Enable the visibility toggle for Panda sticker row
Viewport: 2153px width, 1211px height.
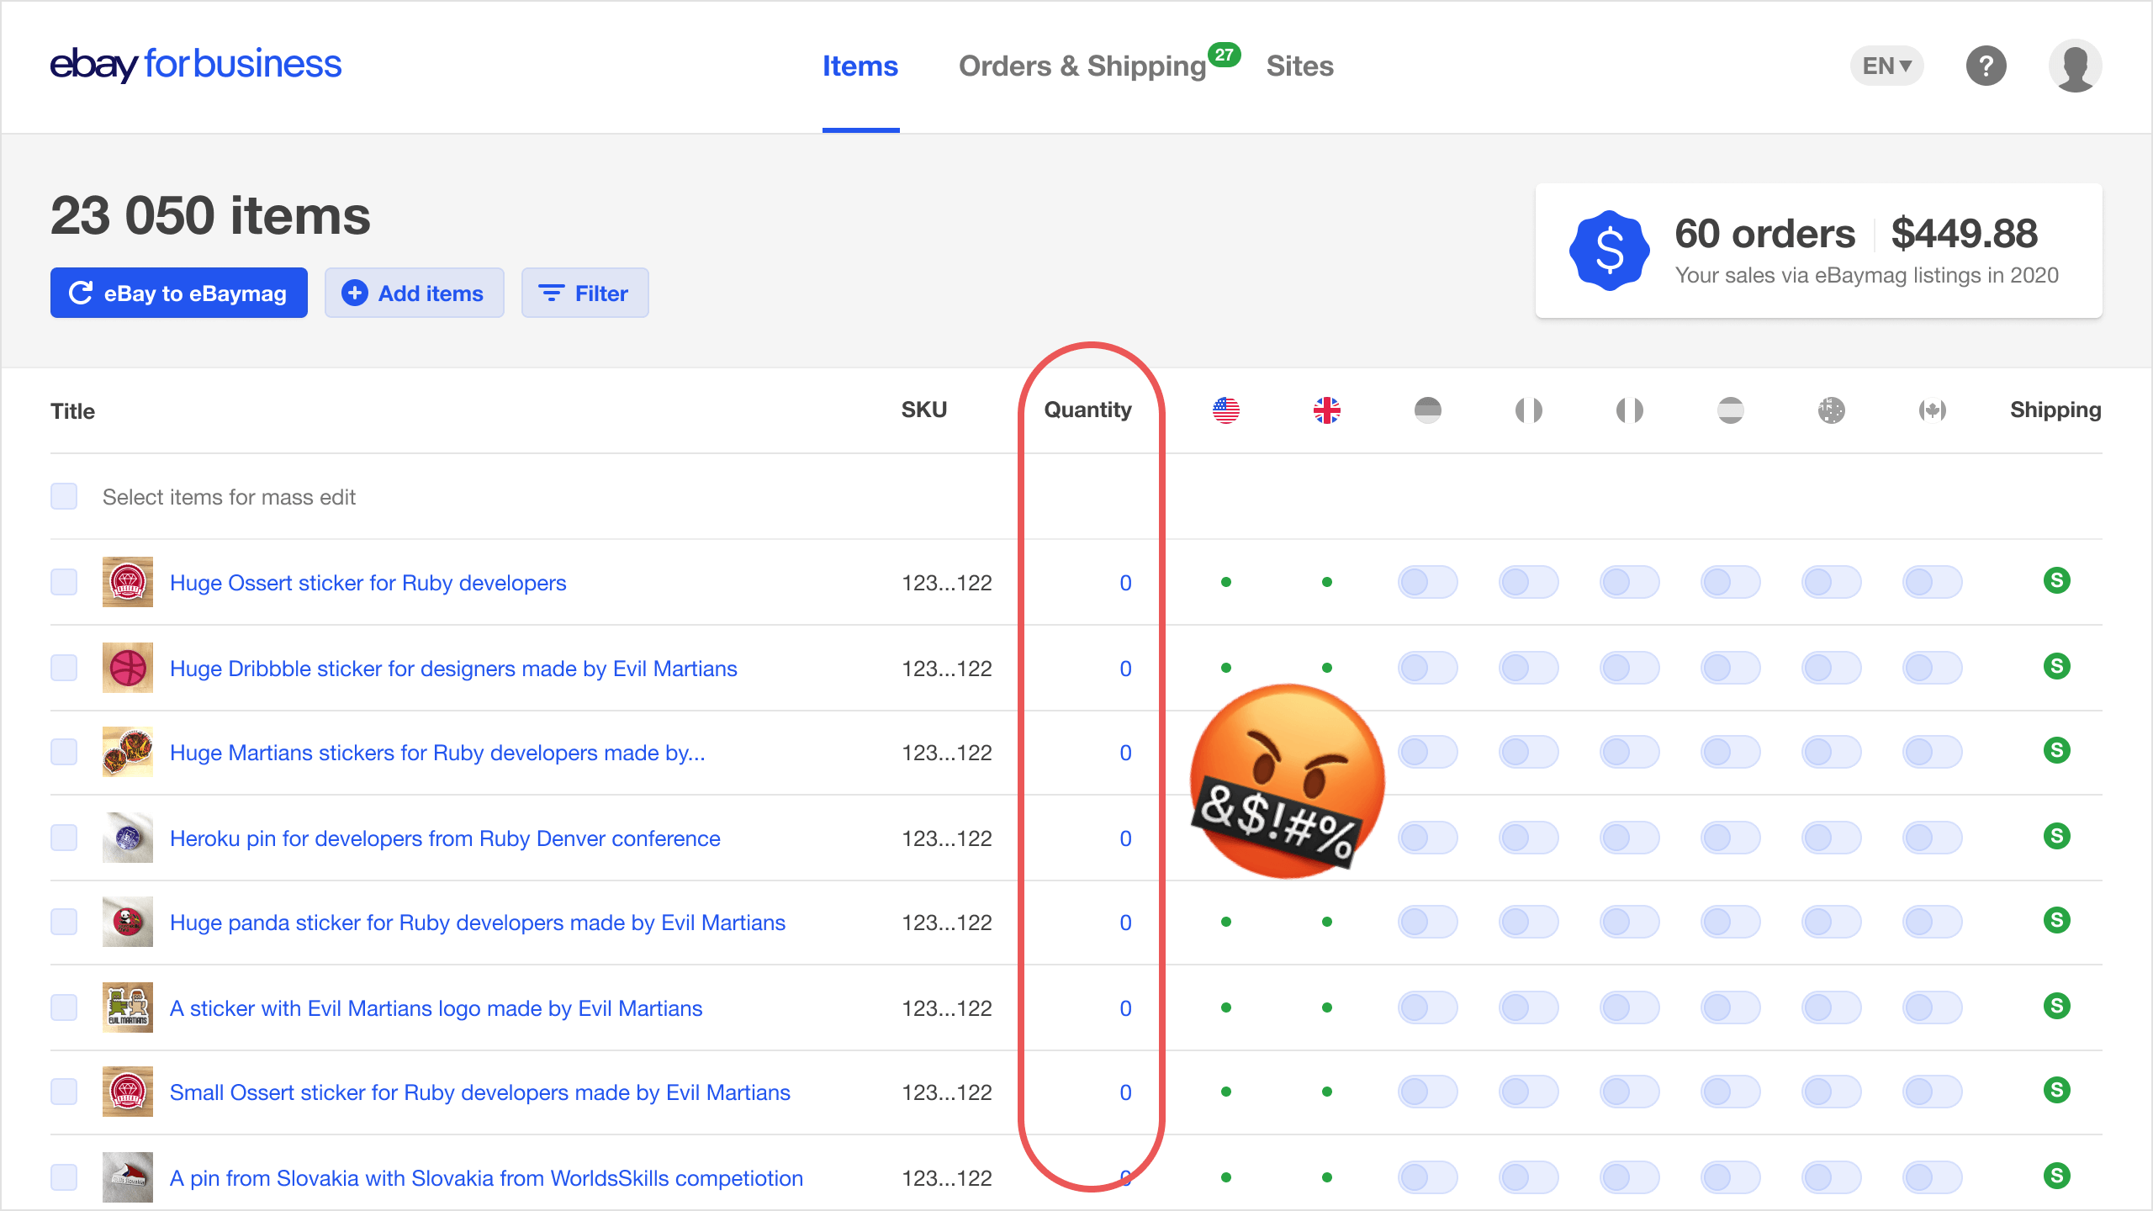coord(1430,923)
